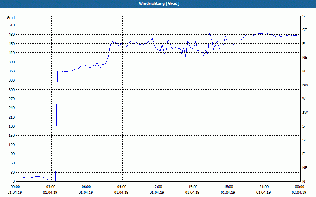The height and width of the screenshot is (197, 316).
Task: Pick the 360 y-axis value
Action: (x=12, y=71)
